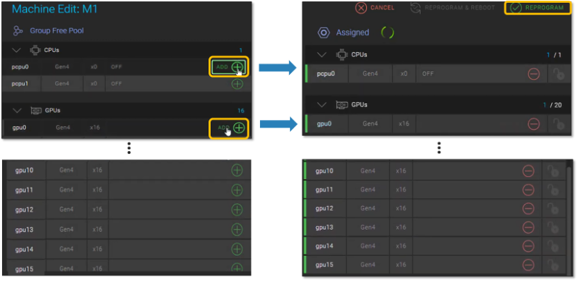Add gpu15 from the free pool
Image resolution: width=579 pixels, height=283 pixels.
pos(237,268)
